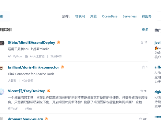Open the author avatar for 啊biu

[x=2, y=43]
